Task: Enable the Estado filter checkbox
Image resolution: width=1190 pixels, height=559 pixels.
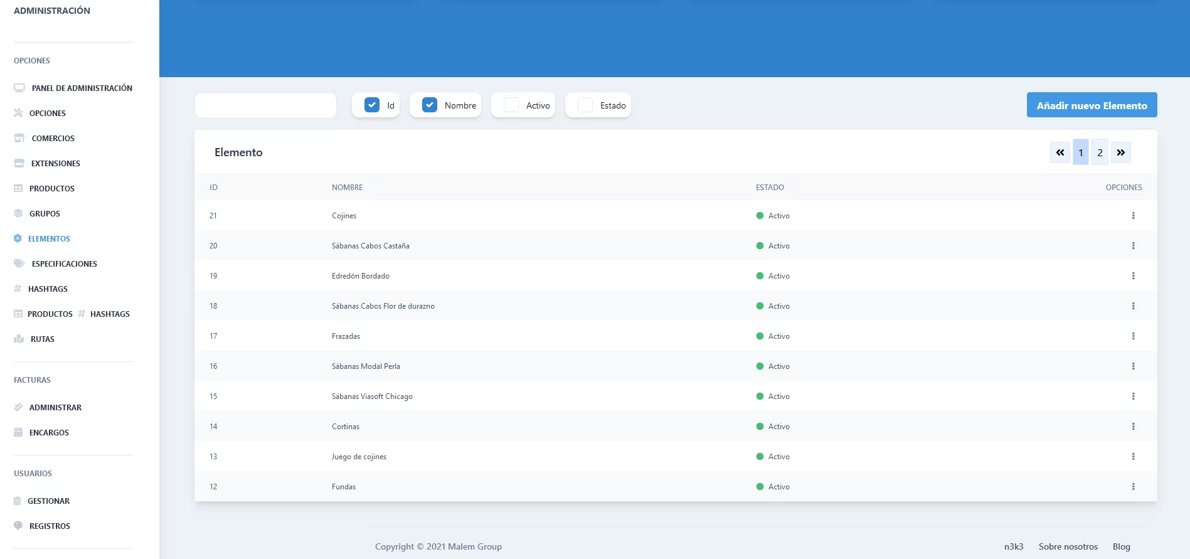Action: click(x=585, y=105)
